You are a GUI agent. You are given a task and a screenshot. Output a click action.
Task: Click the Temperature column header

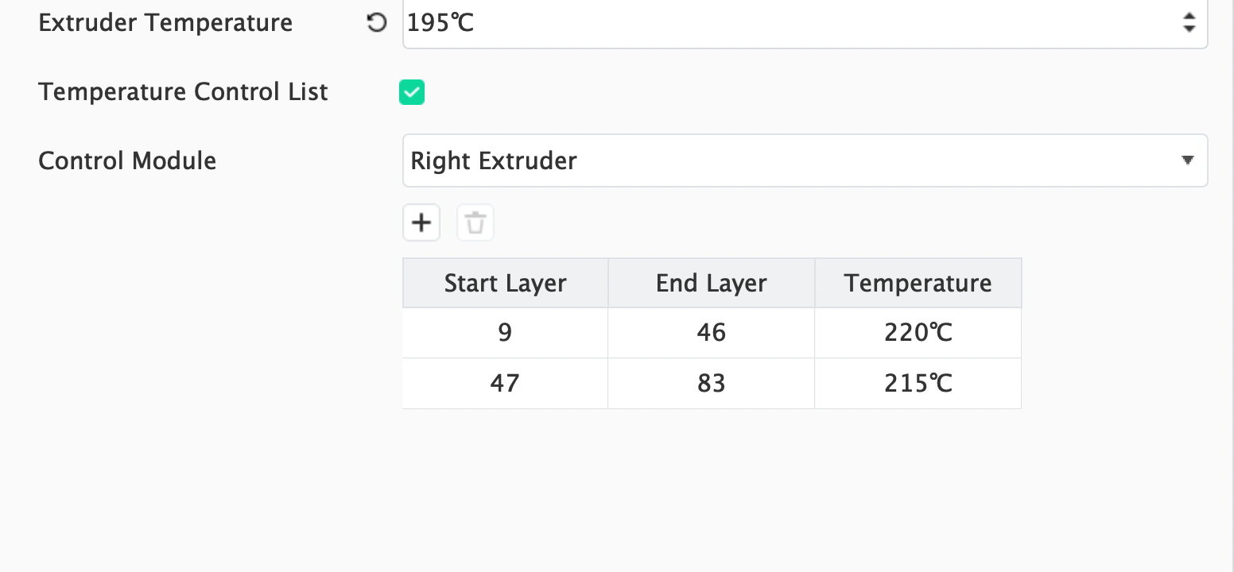tap(918, 283)
